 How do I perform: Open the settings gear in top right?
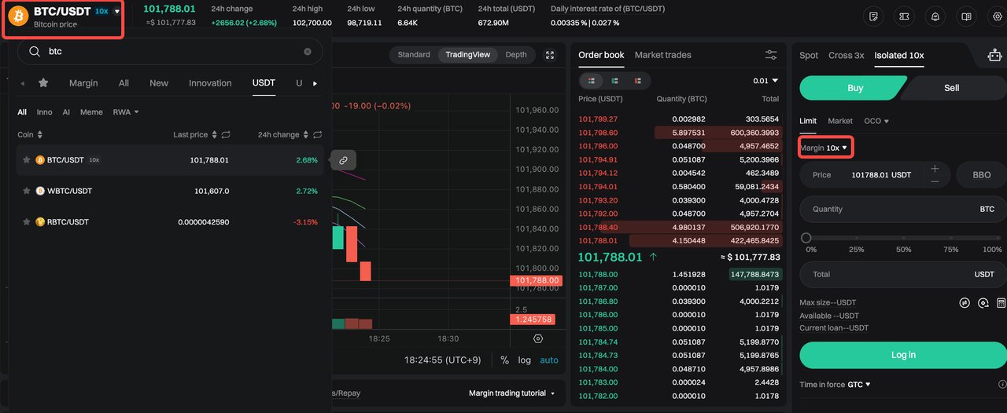pos(998,16)
